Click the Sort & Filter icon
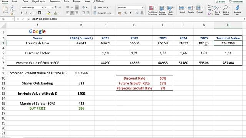Screen dimensions: 246x138 pyautogui.click(x=217, y=8)
